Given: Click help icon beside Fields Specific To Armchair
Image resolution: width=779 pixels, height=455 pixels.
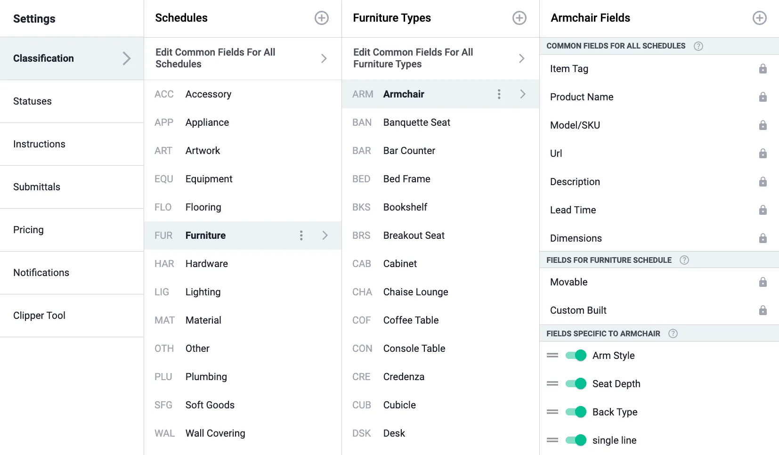Looking at the screenshot, I should coord(673,333).
